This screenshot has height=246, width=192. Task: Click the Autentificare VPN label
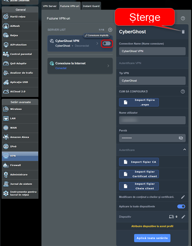point(130,63)
